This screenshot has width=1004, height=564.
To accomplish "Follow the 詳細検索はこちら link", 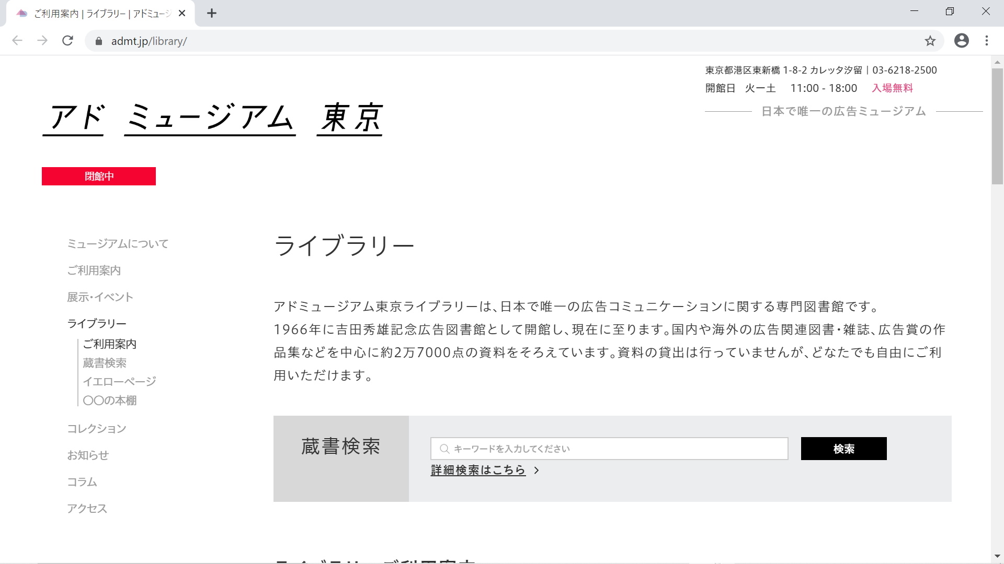I will pyautogui.click(x=478, y=471).
